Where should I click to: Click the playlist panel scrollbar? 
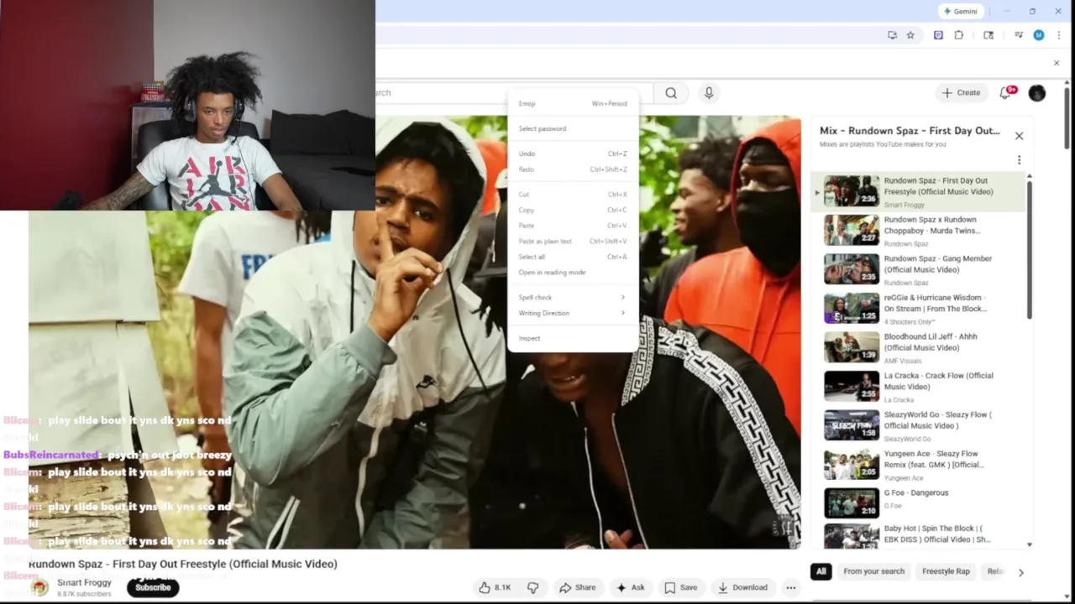pos(1030,249)
